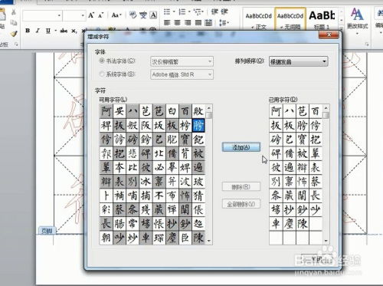Open the Styles pane dialog launcher

367,44
